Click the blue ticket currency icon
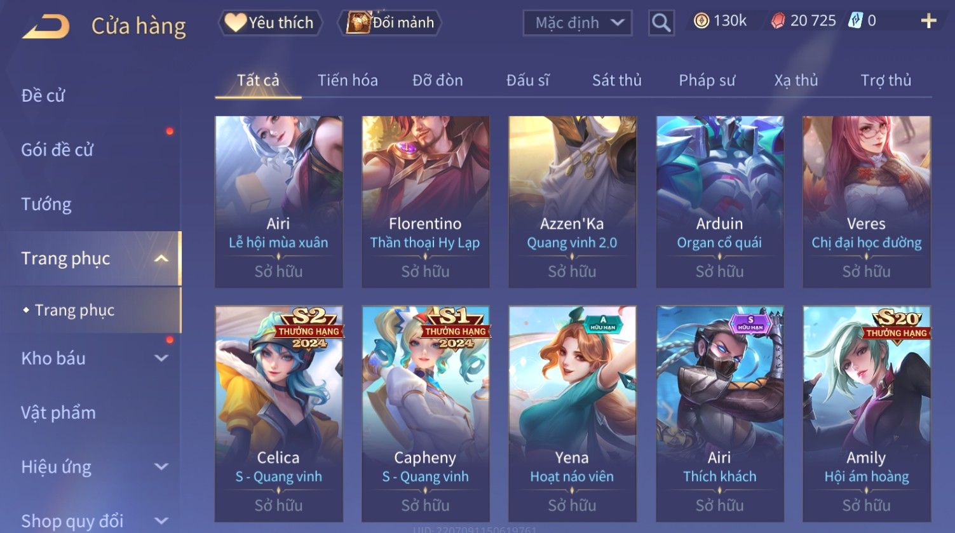This screenshot has height=533, width=955. coord(855,21)
